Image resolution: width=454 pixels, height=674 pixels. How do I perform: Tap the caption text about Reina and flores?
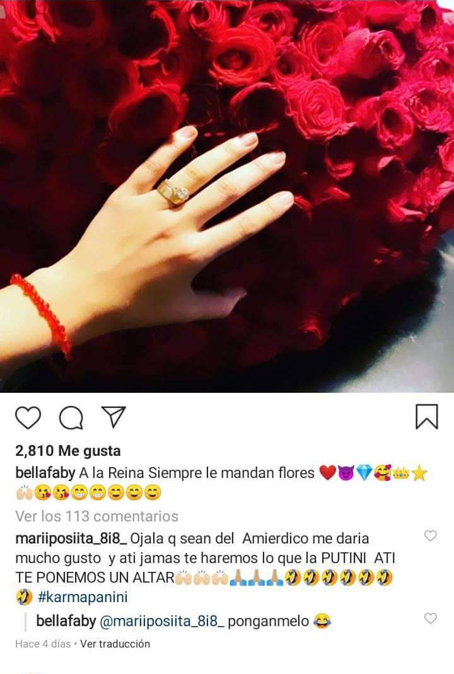coord(197,473)
